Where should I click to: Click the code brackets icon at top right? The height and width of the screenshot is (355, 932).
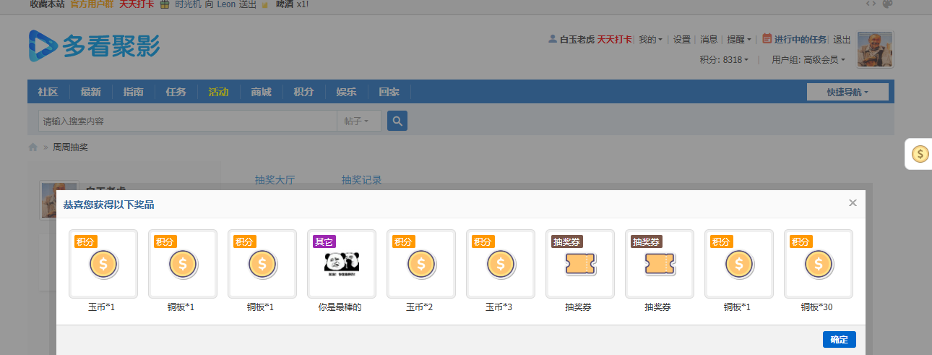tap(871, 4)
